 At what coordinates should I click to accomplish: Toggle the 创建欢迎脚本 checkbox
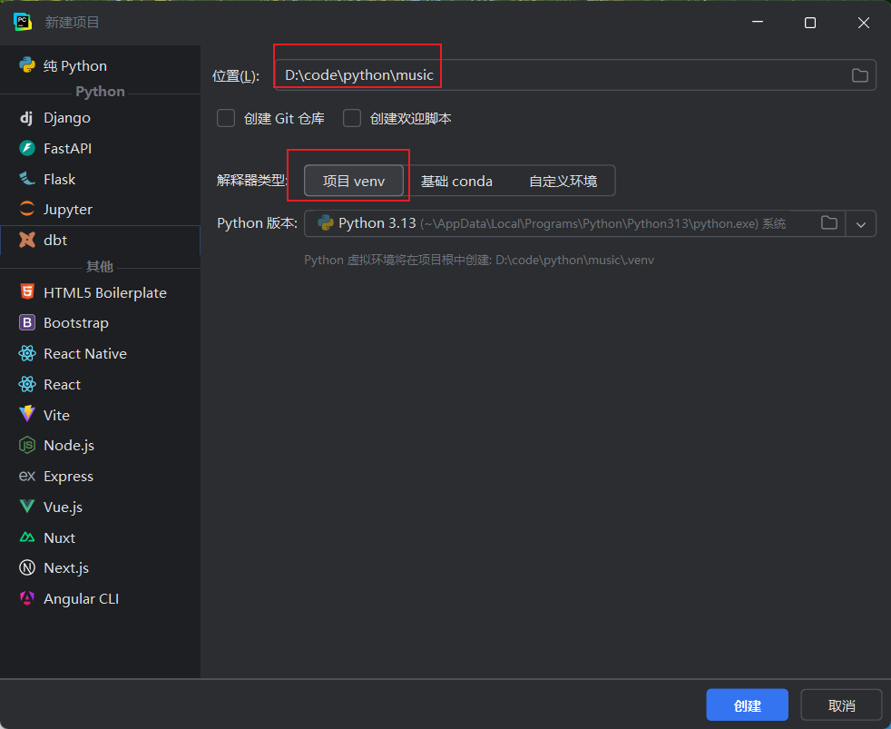(x=352, y=118)
